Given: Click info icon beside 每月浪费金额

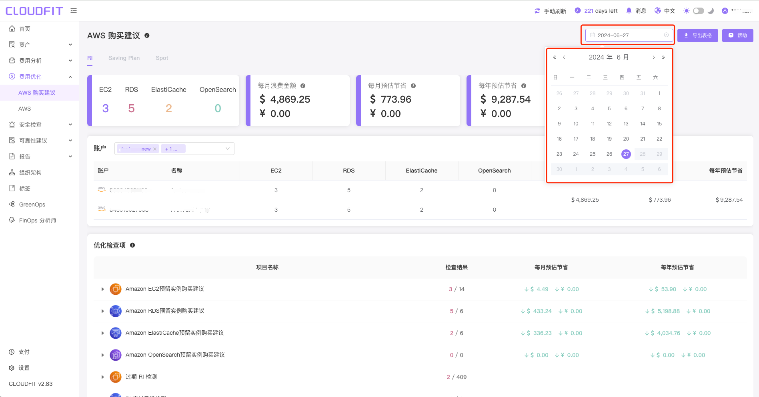Looking at the screenshot, I should coord(303,86).
